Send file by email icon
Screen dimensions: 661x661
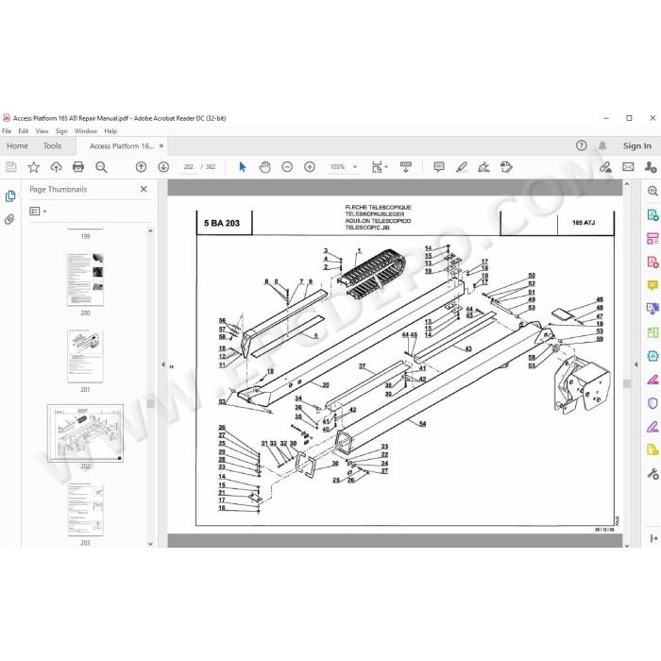pyautogui.click(x=628, y=167)
